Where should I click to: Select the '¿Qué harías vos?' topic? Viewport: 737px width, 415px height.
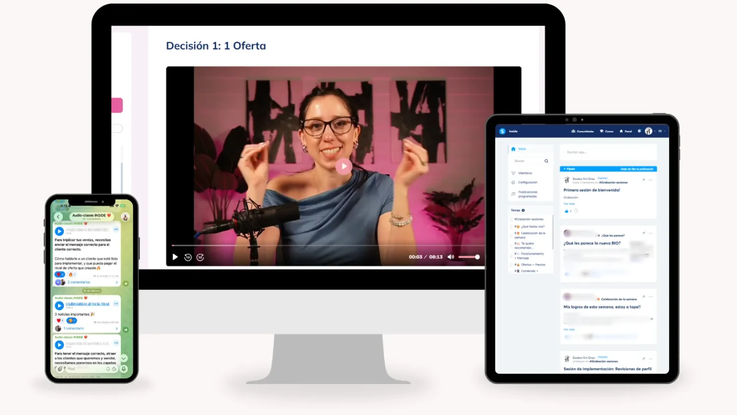[530, 226]
